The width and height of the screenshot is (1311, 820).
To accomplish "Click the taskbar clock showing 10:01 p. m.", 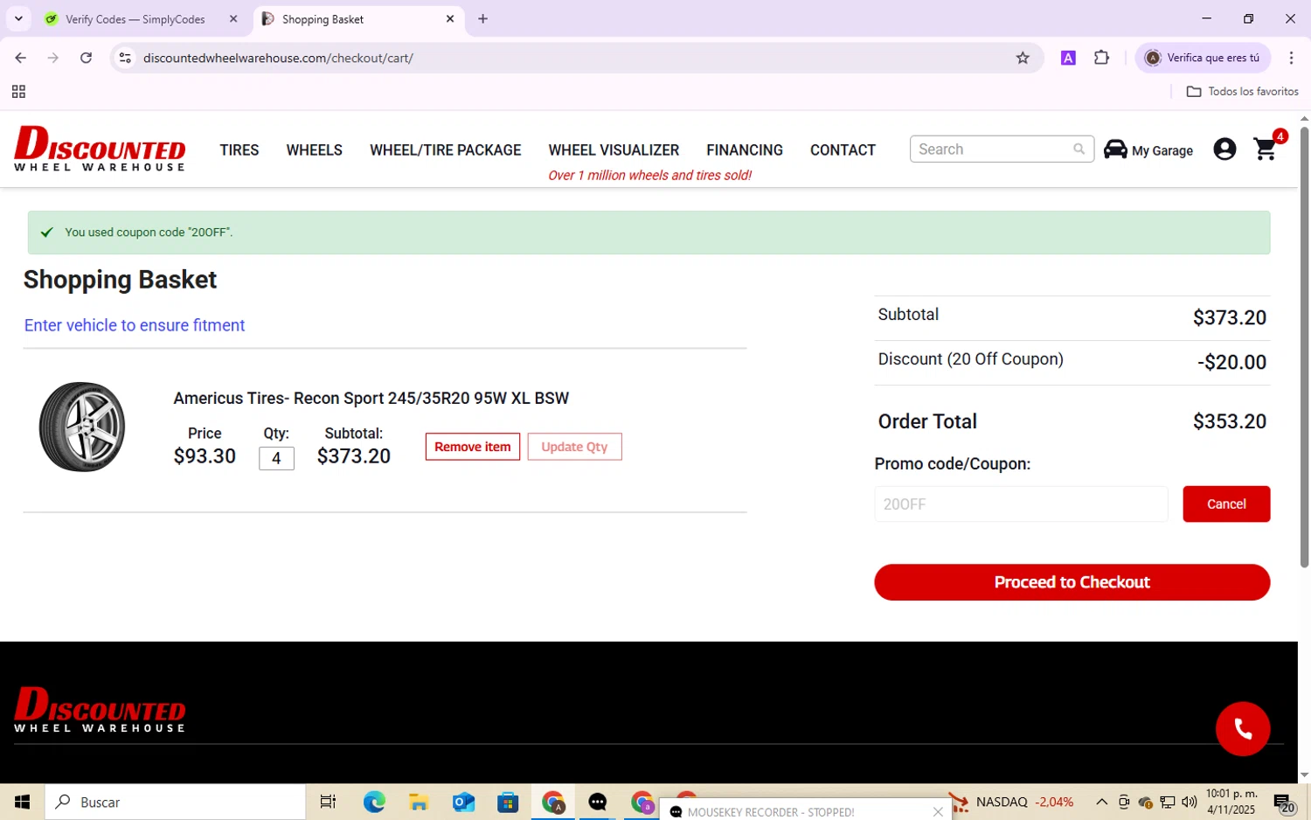I will tap(1231, 802).
